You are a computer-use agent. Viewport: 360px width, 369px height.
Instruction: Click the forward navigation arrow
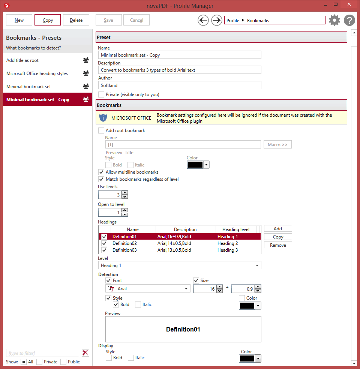click(x=216, y=20)
